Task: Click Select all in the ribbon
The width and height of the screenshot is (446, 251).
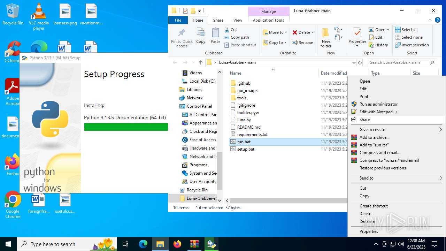Action: [x=406, y=30]
